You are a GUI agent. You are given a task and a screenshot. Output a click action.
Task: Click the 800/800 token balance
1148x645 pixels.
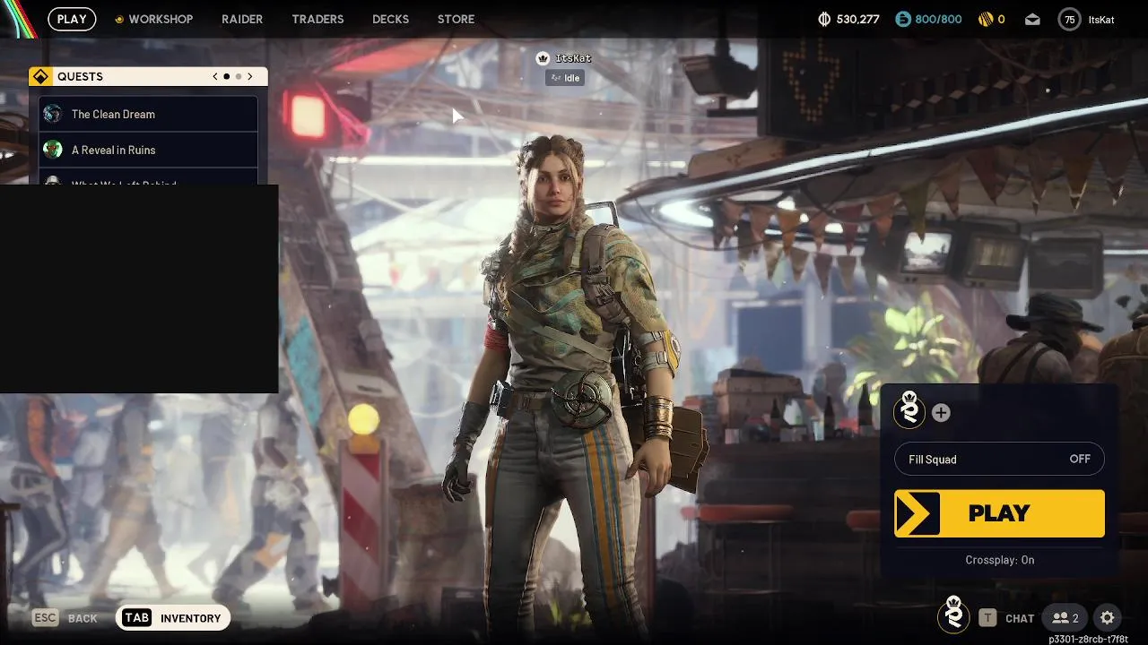click(938, 19)
